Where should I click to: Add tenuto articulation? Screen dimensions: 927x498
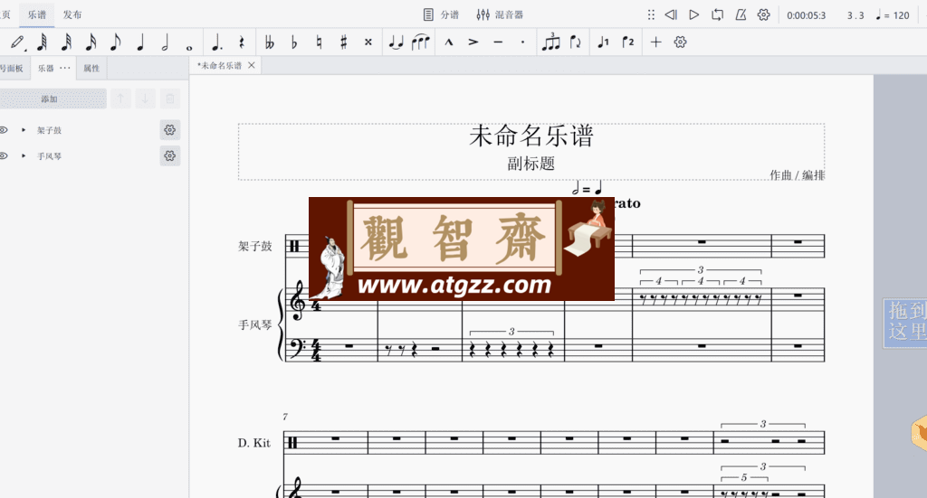point(499,42)
